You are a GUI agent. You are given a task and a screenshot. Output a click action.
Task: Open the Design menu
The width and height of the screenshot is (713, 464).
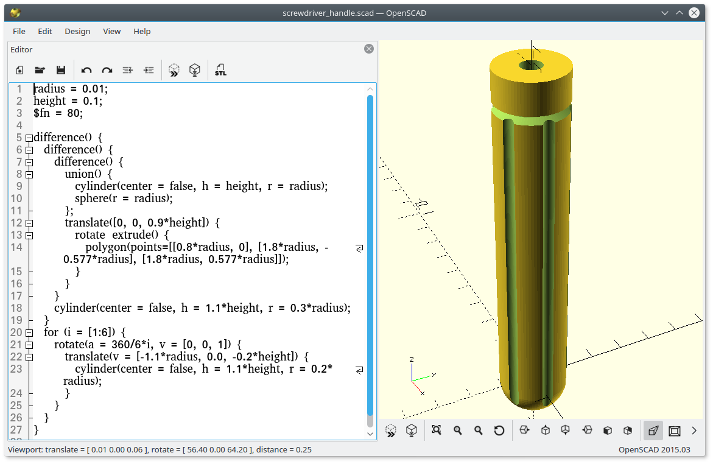pyautogui.click(x=77, y=32)
